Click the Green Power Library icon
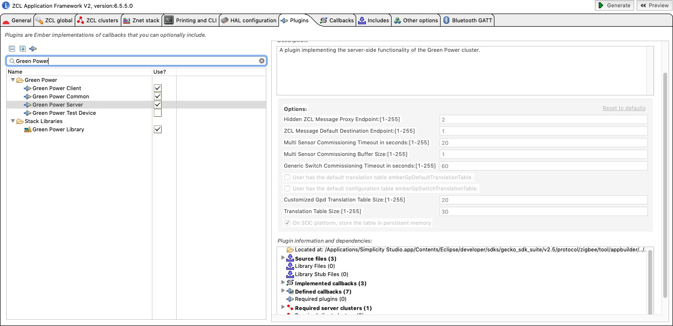Viewport: 673px width, 326px height. tap(28, 129)
